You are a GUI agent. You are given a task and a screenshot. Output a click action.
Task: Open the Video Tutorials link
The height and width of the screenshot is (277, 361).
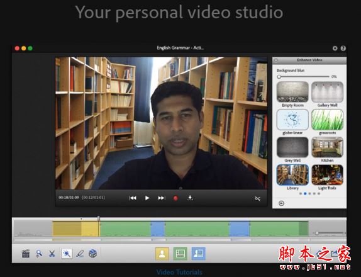(179, 273)
